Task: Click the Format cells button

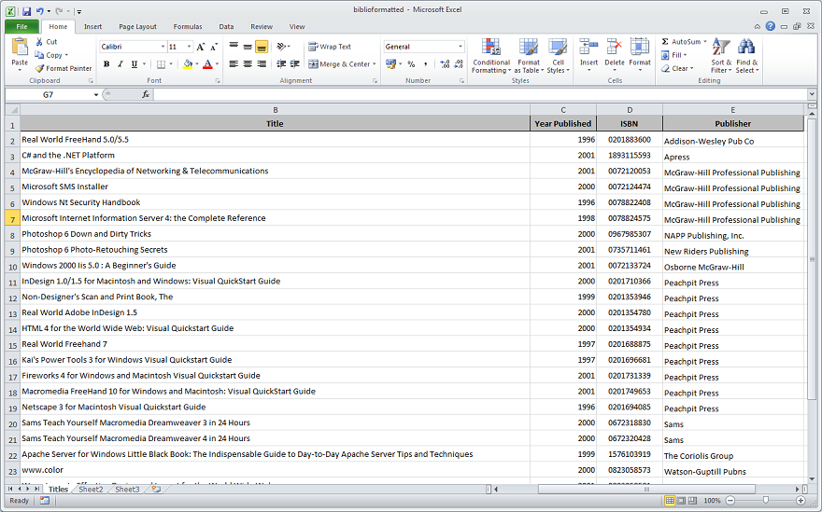Action: coord(640,56)
